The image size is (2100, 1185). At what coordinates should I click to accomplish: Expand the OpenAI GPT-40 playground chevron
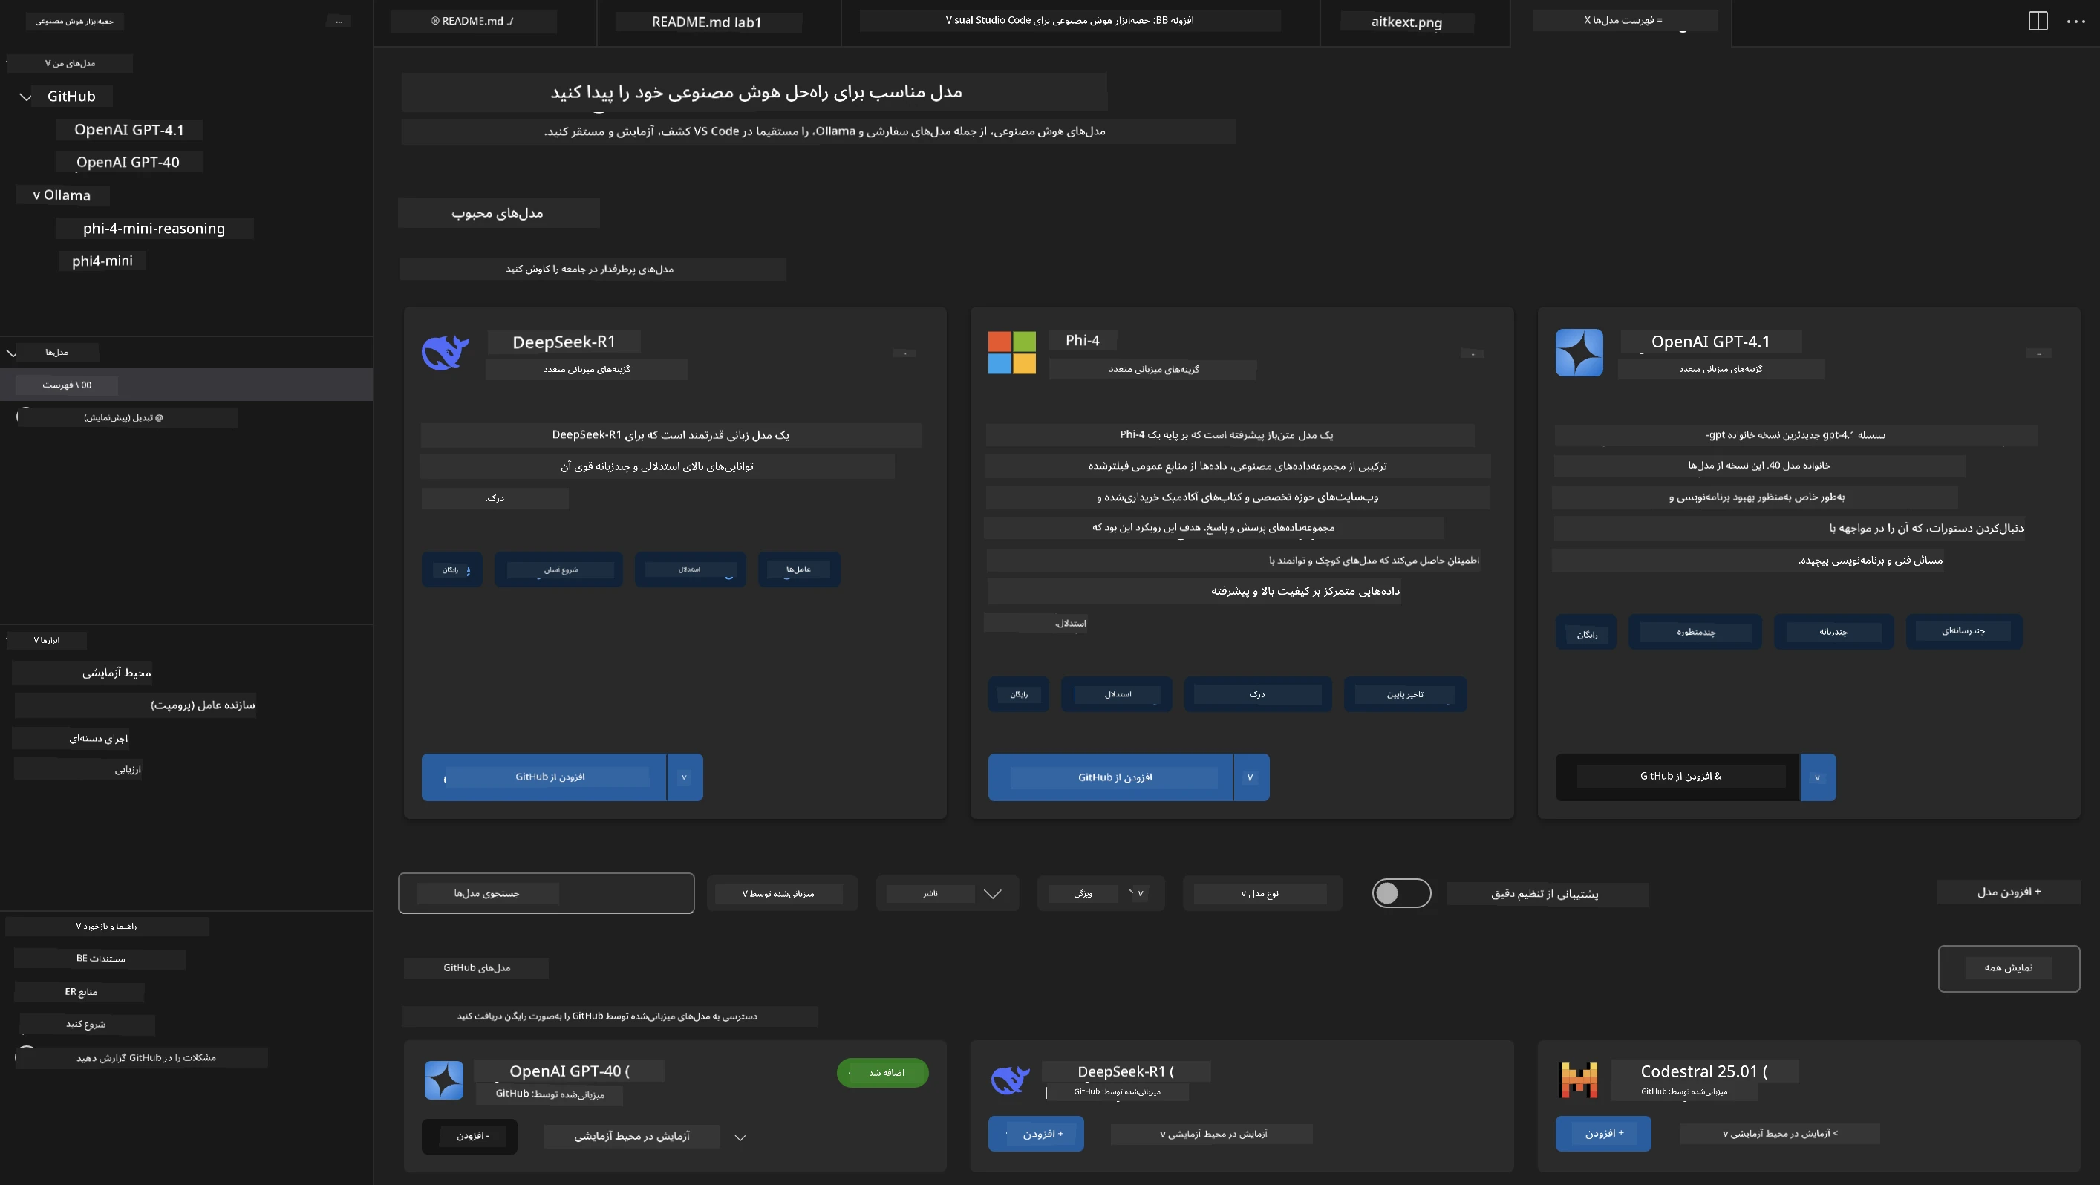(x=740, y=1137)
